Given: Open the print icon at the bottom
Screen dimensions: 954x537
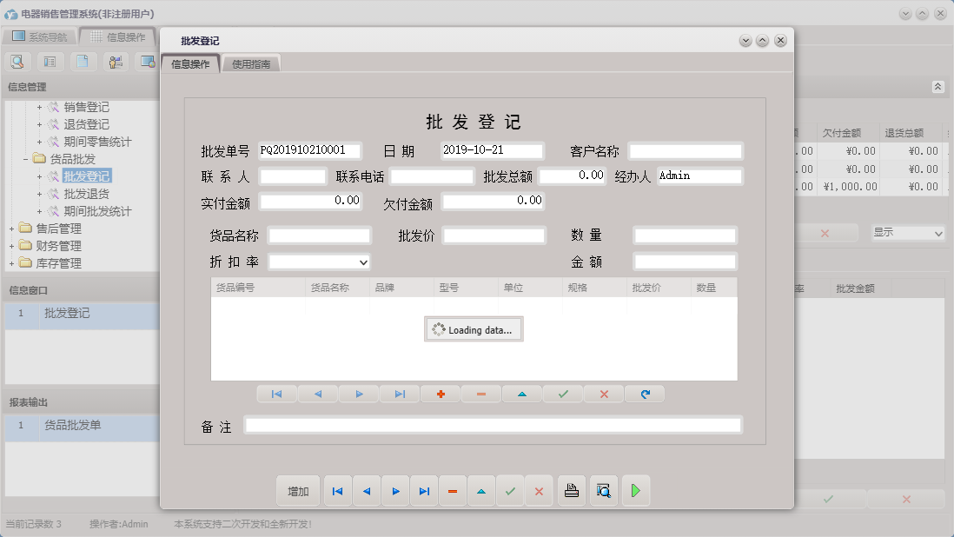Looking at the screenshot, I should [572, 491].
